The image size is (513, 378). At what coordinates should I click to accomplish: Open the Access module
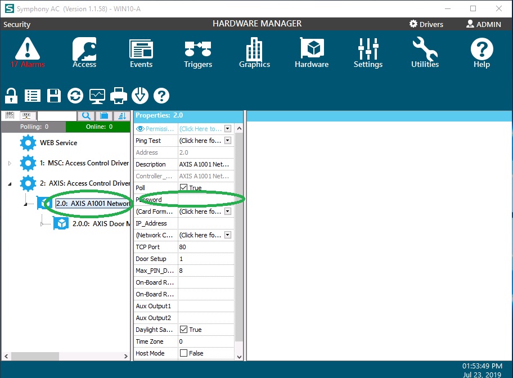tap(84, 52)
